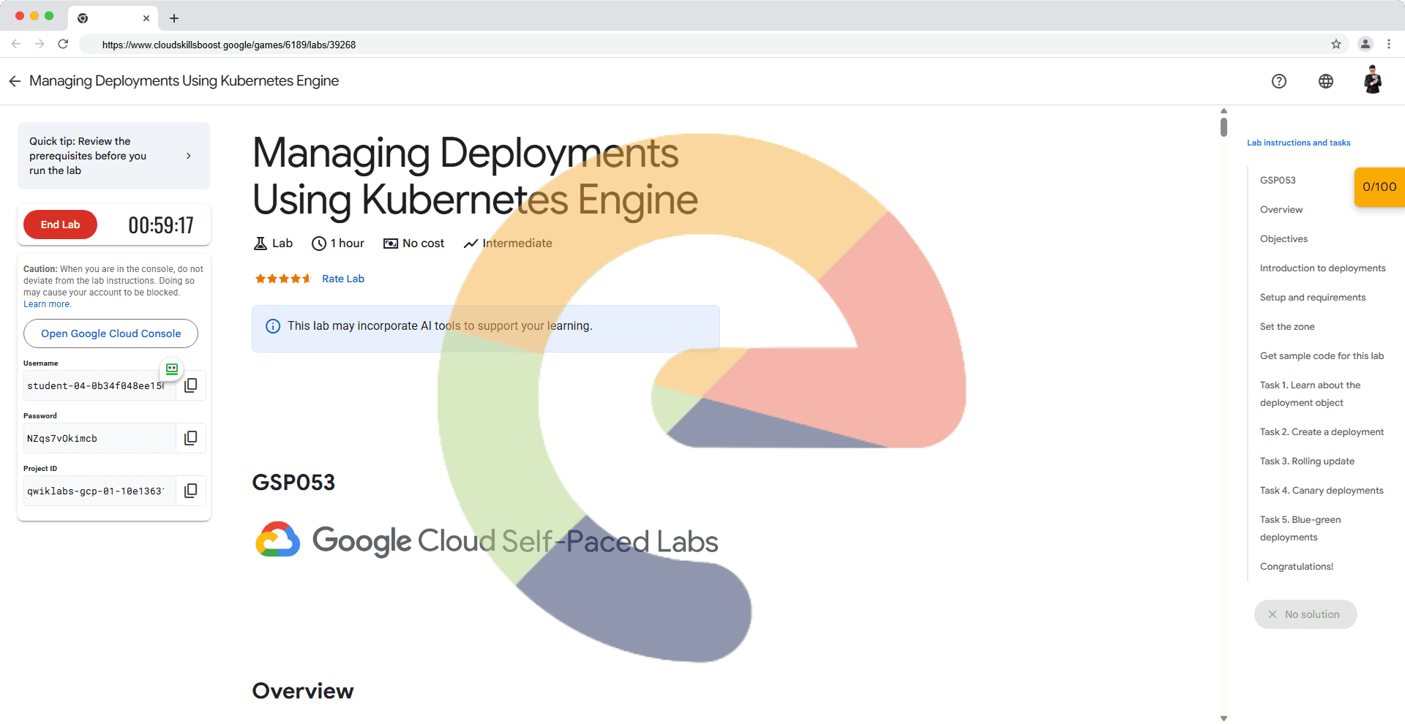The width and height of the screenshot is (1405, 724).
Task: Go to Introduction to deployments
Action: [x=1323, y=268]
